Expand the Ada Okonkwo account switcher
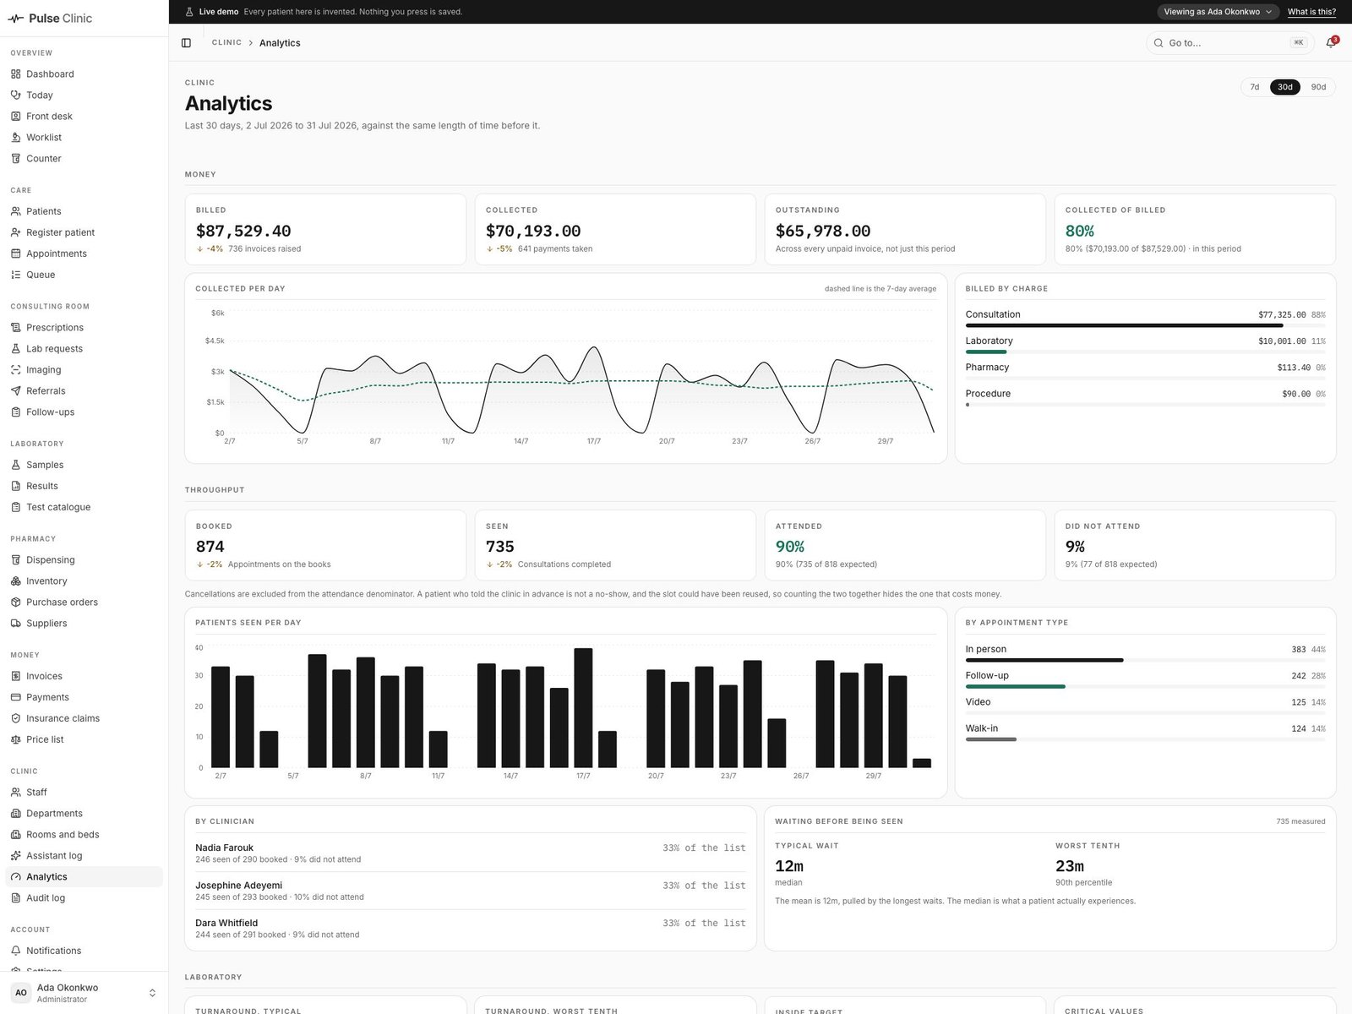The height and width of the screenshot is (1014, 1352). 84,993
